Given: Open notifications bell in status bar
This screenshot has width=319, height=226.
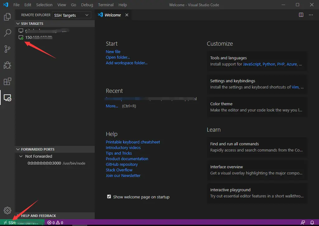Looking at the screenshot, I should pyautogui.click(x=312, y=223).
